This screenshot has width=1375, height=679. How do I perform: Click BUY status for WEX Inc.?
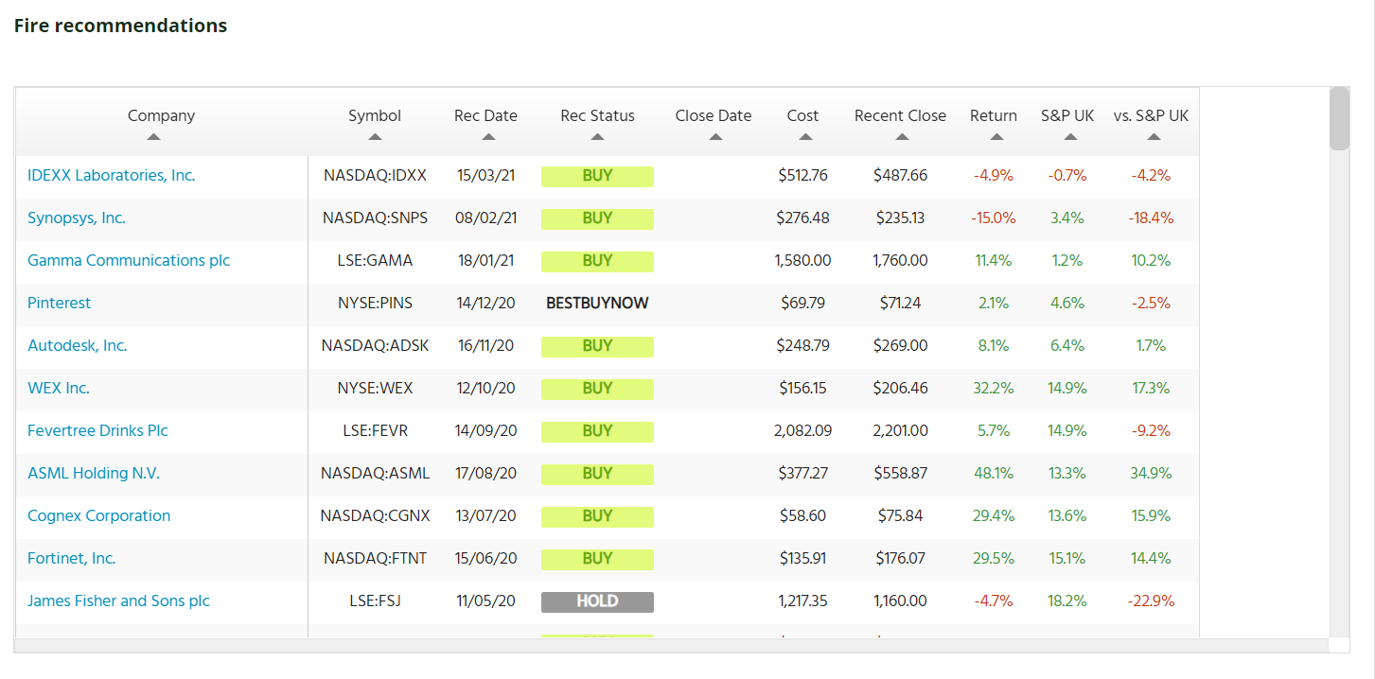[597, 389]
